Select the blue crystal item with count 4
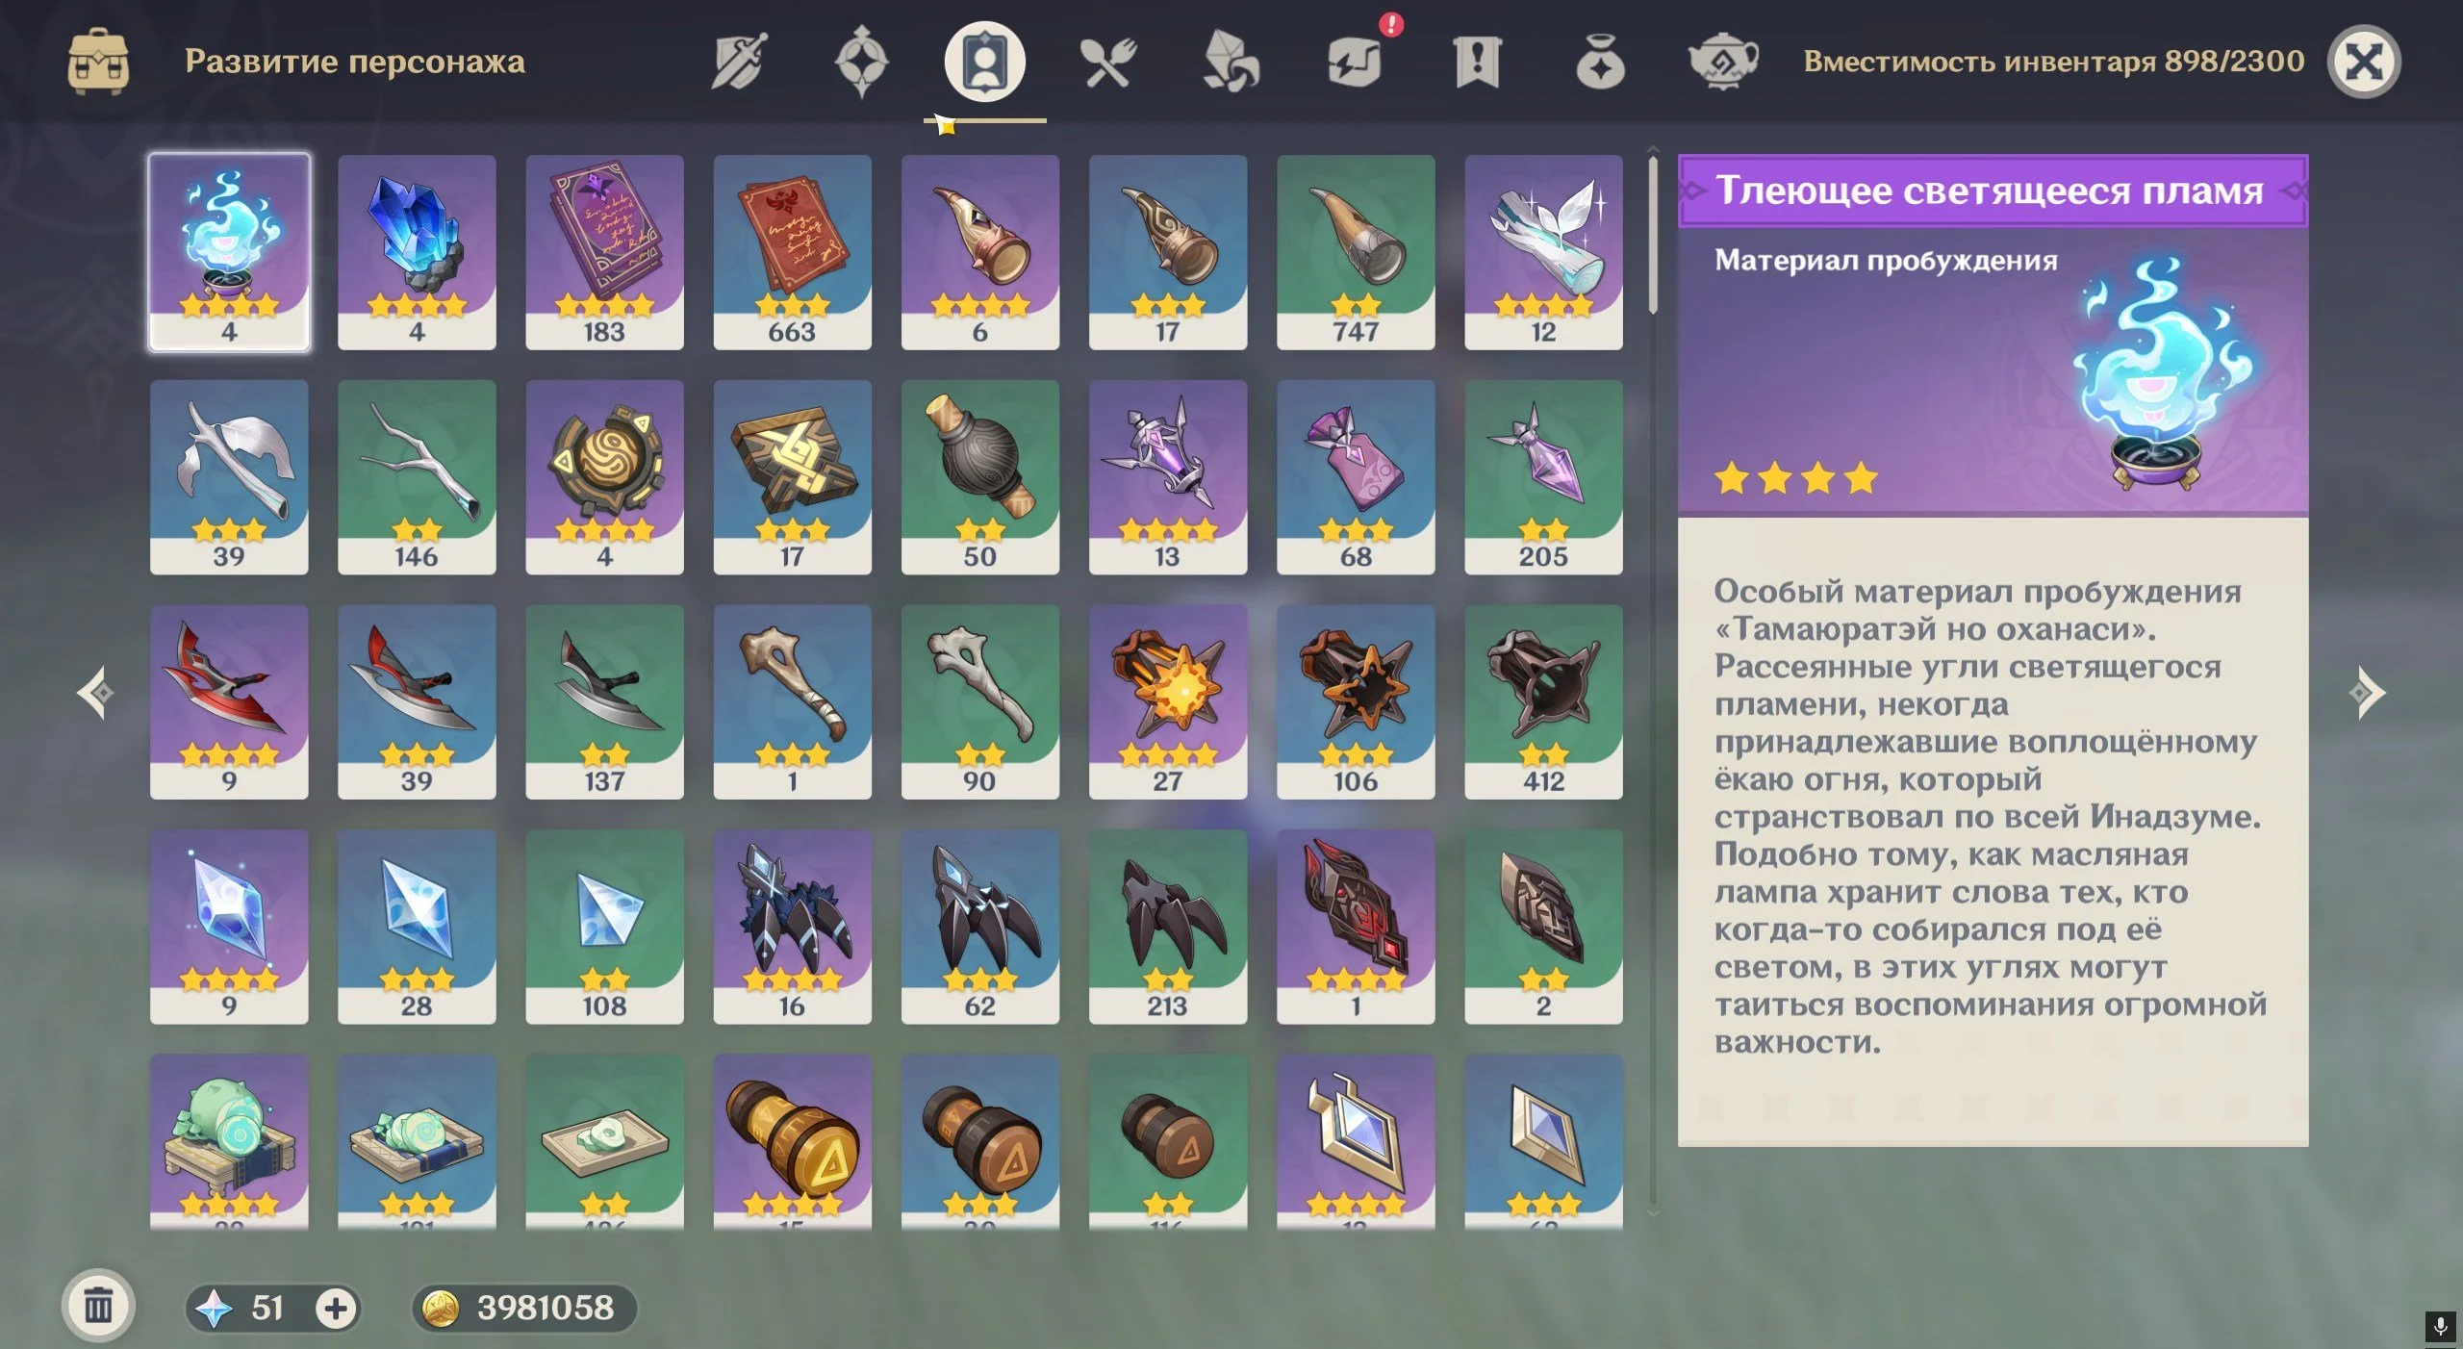 point(417,252)
